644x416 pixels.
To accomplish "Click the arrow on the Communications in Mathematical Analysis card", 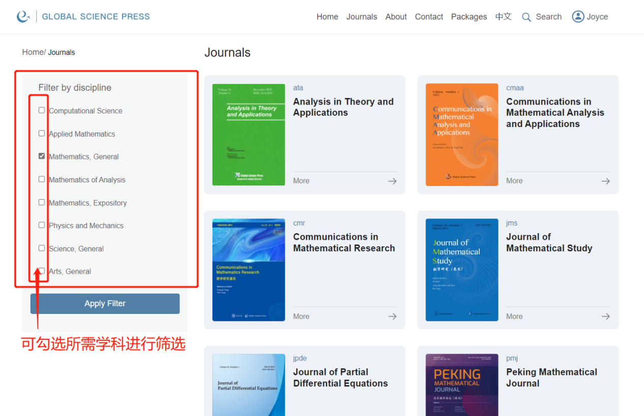I will point(605,181).
